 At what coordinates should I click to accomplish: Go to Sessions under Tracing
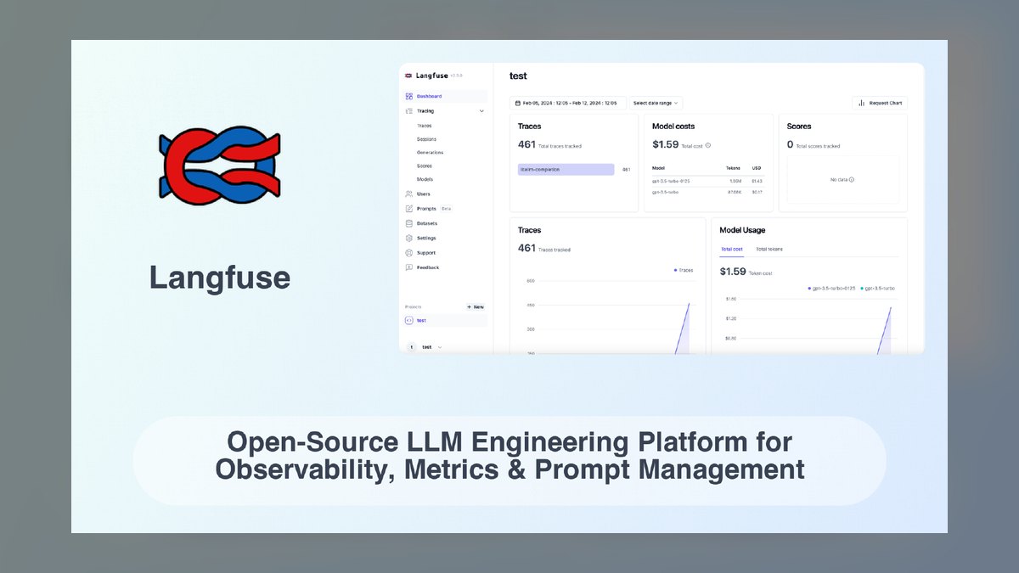[x=426, y=139]
